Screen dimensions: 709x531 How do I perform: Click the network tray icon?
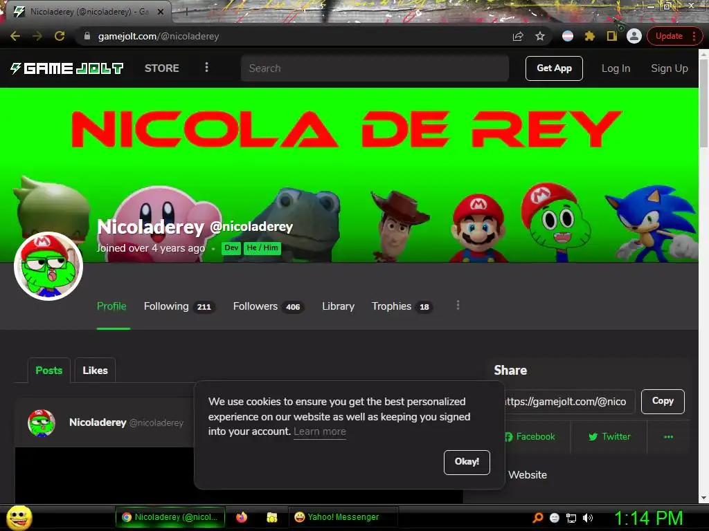(x=571, y=518)
